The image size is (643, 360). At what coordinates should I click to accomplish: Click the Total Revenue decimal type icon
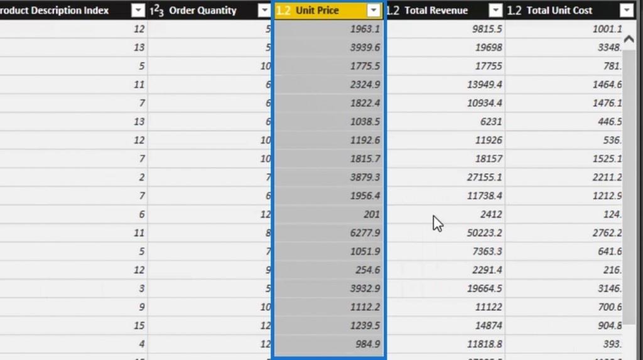pyautogui.click(x=393, y=10)
